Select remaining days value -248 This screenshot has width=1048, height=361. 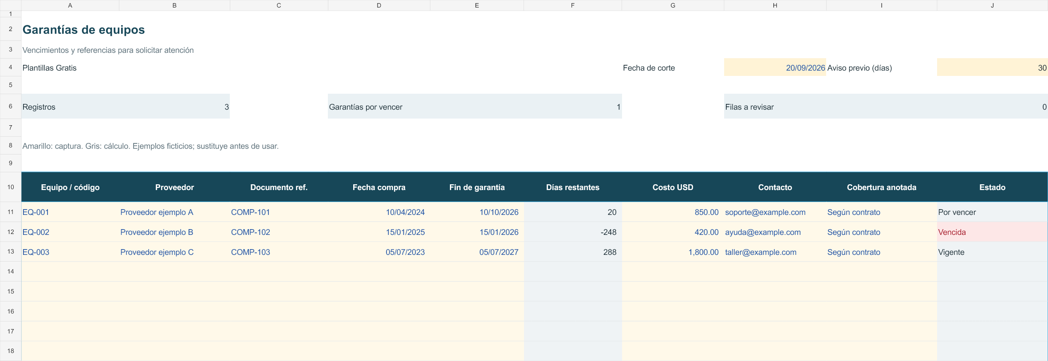pyautogui.click(x=573, y=232)
